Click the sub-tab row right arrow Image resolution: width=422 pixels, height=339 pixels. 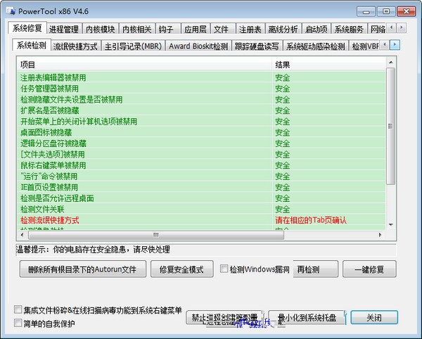pos(395,45)
